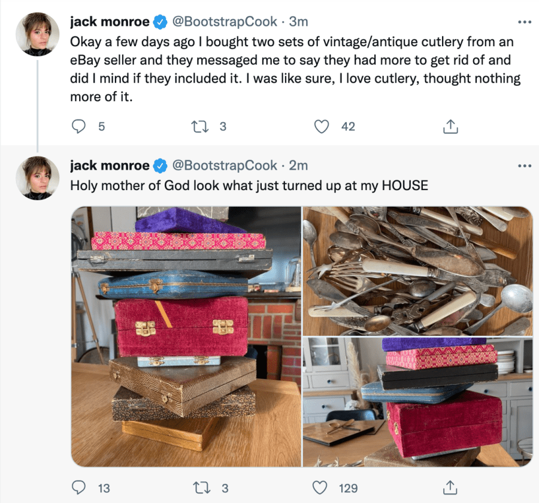
Task: Open more options for the second tweet
Action: 525,166
